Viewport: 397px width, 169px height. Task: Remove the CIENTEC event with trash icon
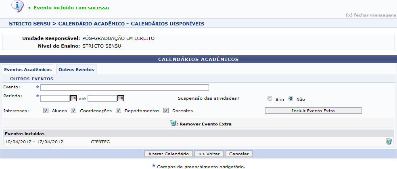tap(389, 142)
